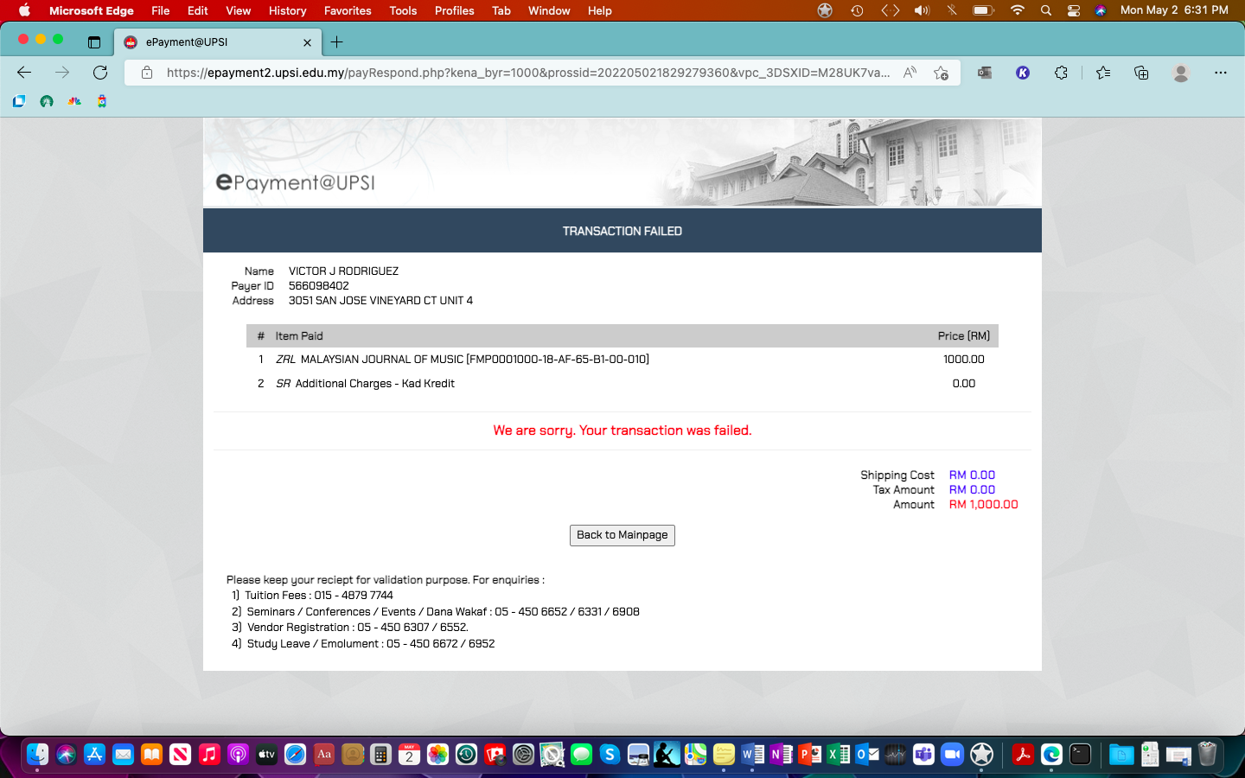Open Safari from the Dock

pyautogui.click(x=295, y=755)
